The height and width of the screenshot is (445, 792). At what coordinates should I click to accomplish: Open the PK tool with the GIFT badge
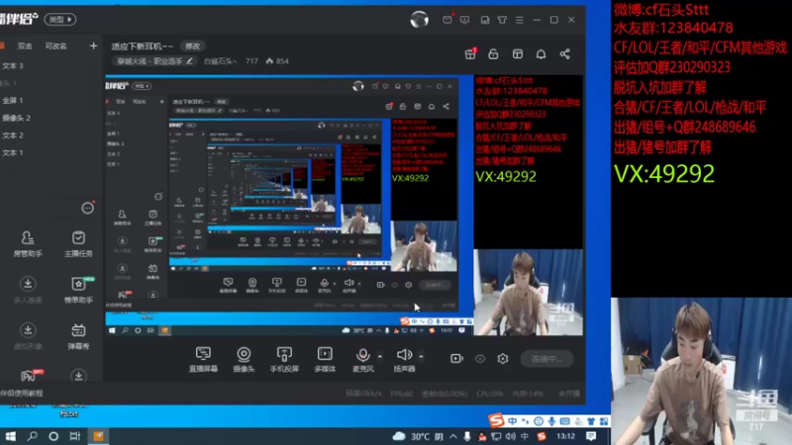click(x=31, y=376)
